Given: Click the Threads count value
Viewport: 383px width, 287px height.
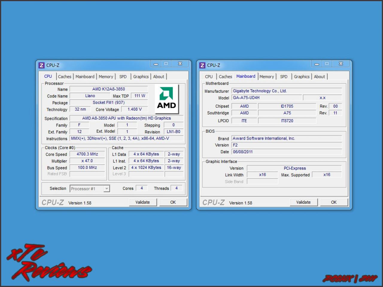Looking at the screenshot, I should tap(177, 188).
